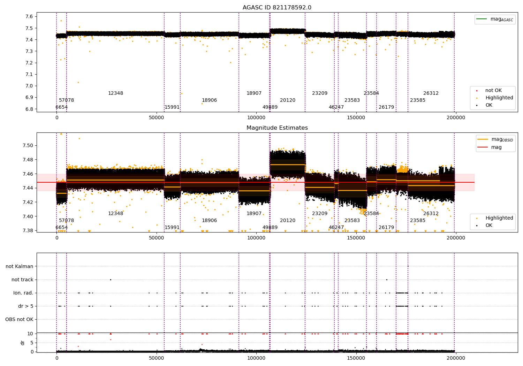Click the 7.6 y-tick on top plot
The width and height of the screenshot is (523, 366).
pos(29,17)
